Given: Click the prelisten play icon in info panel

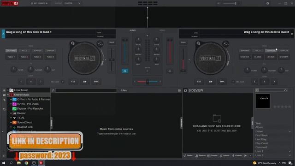Looking at the screenshot, I should tap(257, 90).
